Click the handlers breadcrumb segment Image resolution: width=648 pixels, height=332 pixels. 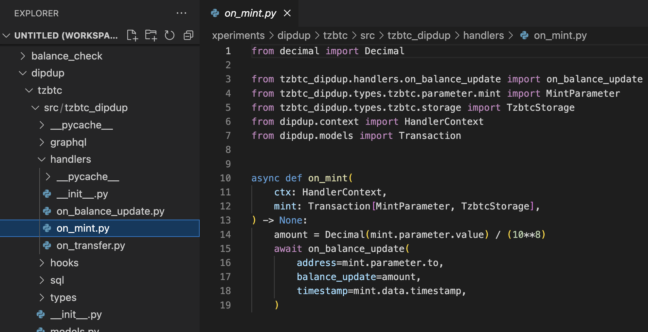483,35
